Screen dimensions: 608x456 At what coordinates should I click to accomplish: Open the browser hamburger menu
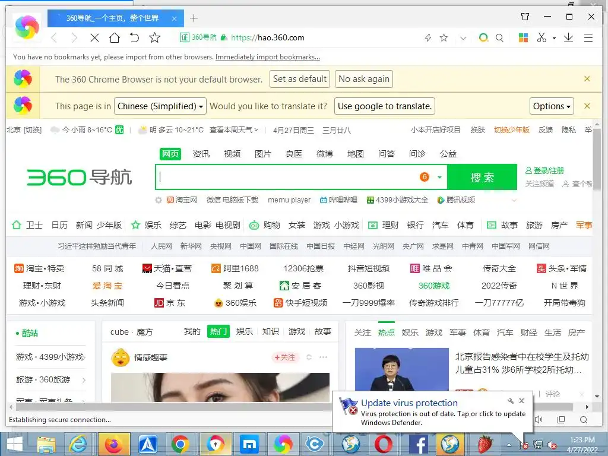click(588, 37)
